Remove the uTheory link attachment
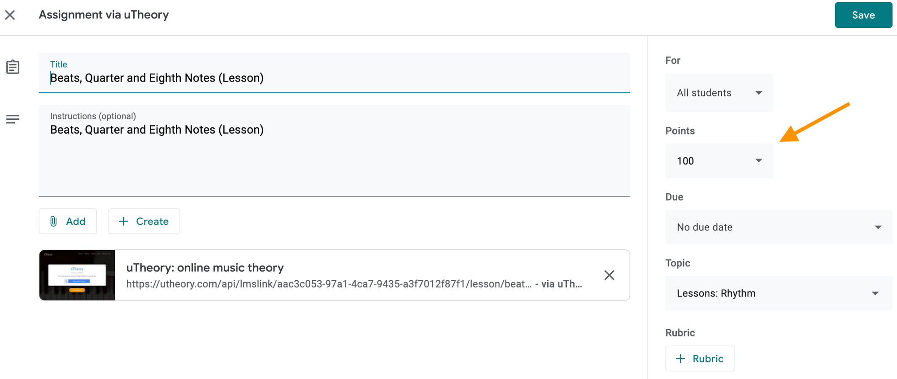897x379 pixels. 609,275
